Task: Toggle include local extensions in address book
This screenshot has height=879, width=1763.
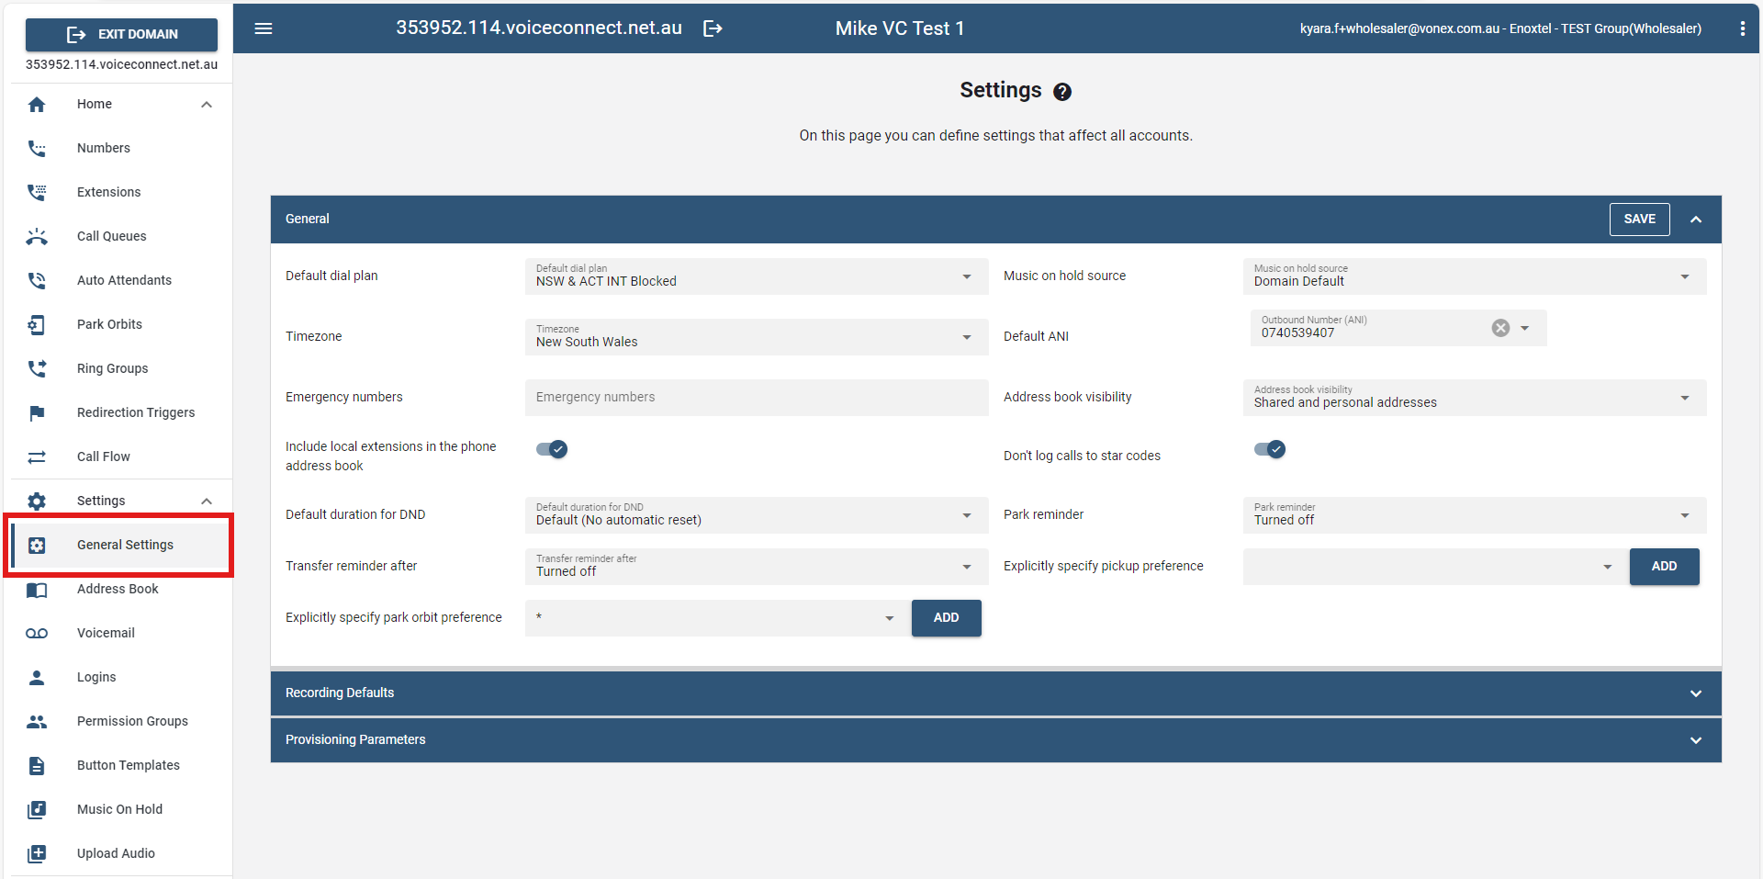Action: [552, 449]
